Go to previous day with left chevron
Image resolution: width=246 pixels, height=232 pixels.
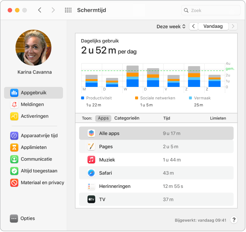click(193, 26)
